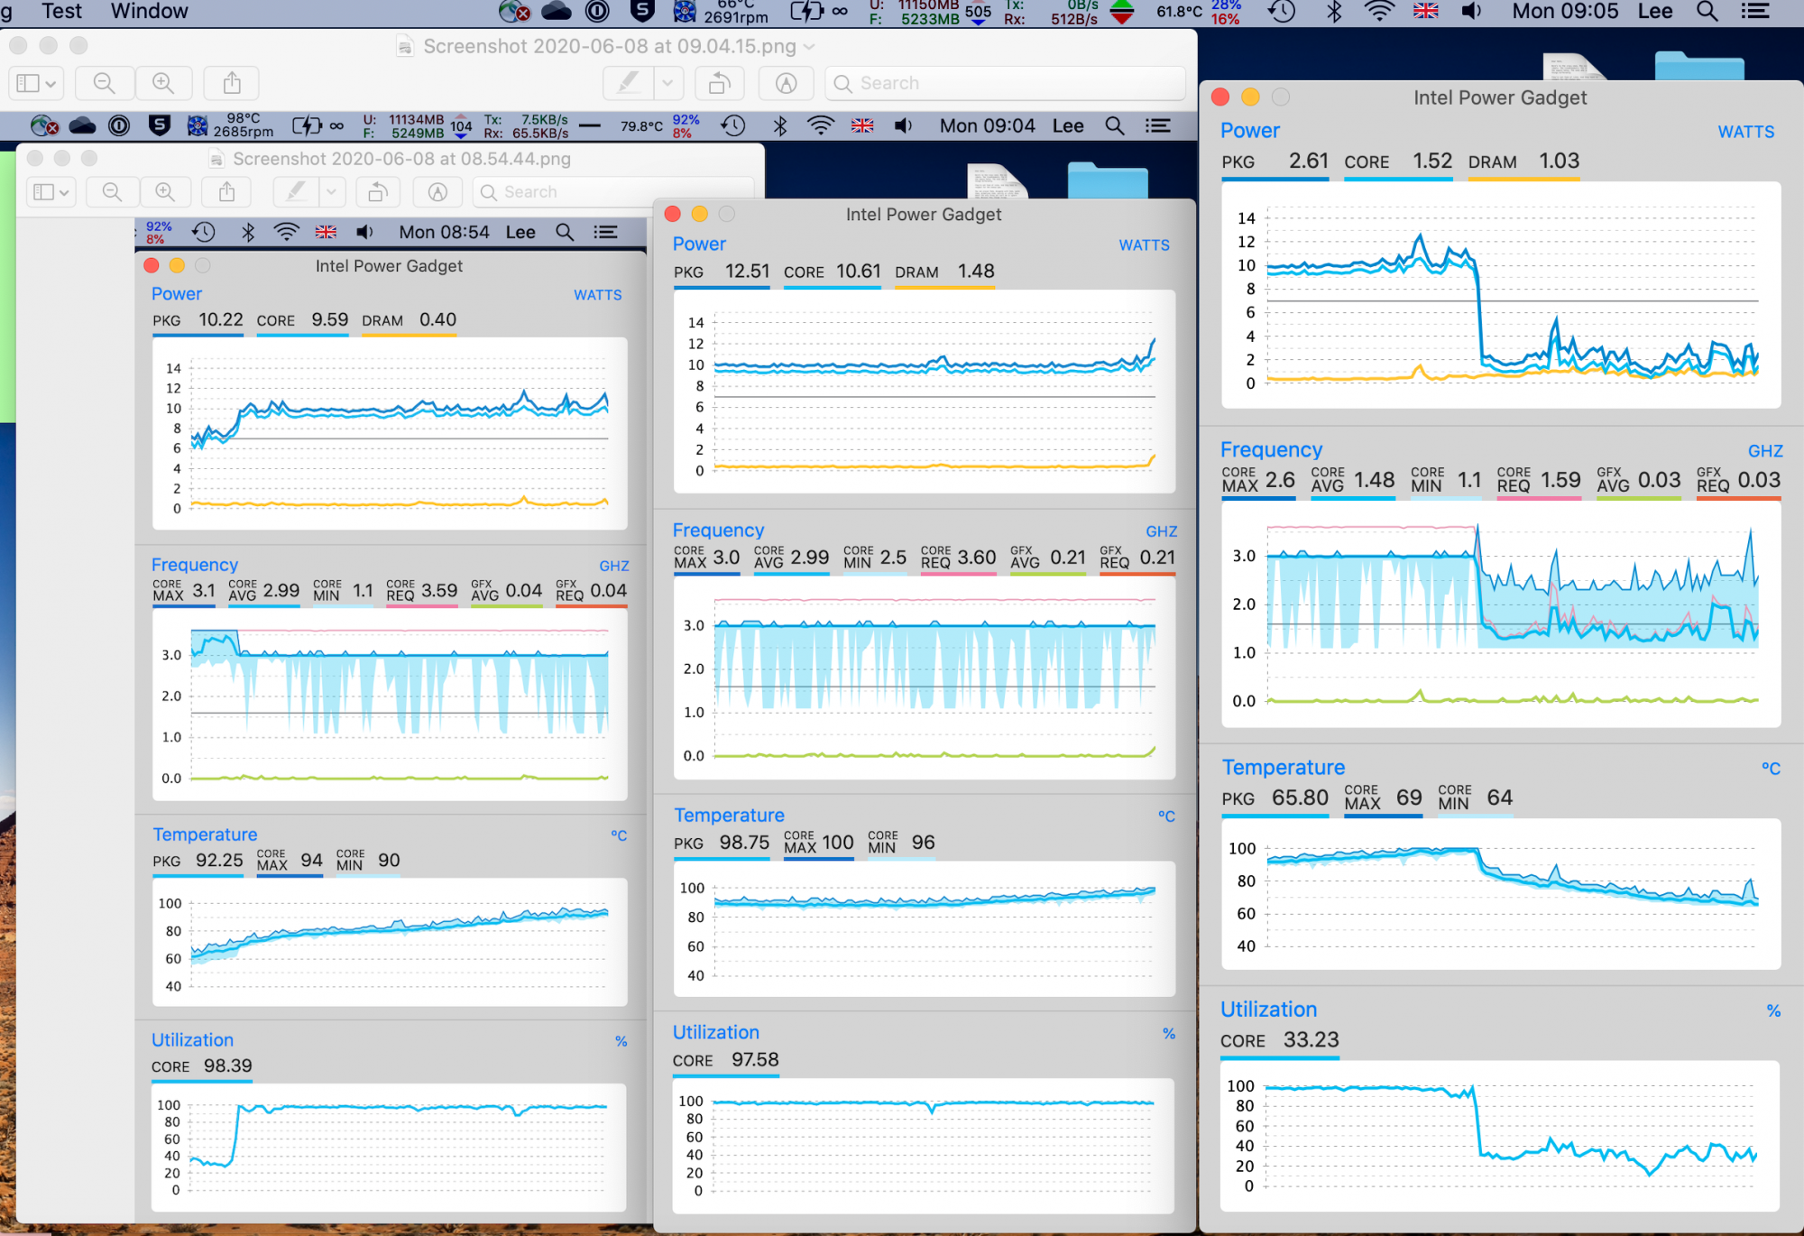Viewport: 1804px width, 1236px height.
Task: Click the Search field in nested 08.54.44 Preview
Action: 612,192
